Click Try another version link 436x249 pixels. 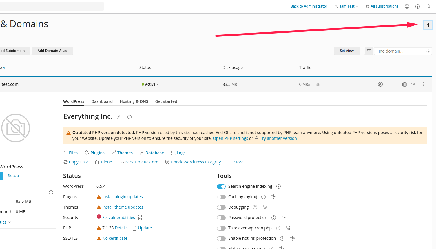coord(278,138)
